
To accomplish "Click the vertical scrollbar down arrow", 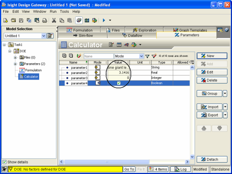I will click(192, 157).
